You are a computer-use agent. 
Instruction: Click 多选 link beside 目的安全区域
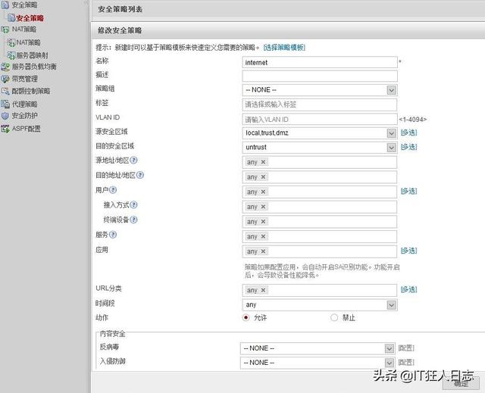point(409,147)
